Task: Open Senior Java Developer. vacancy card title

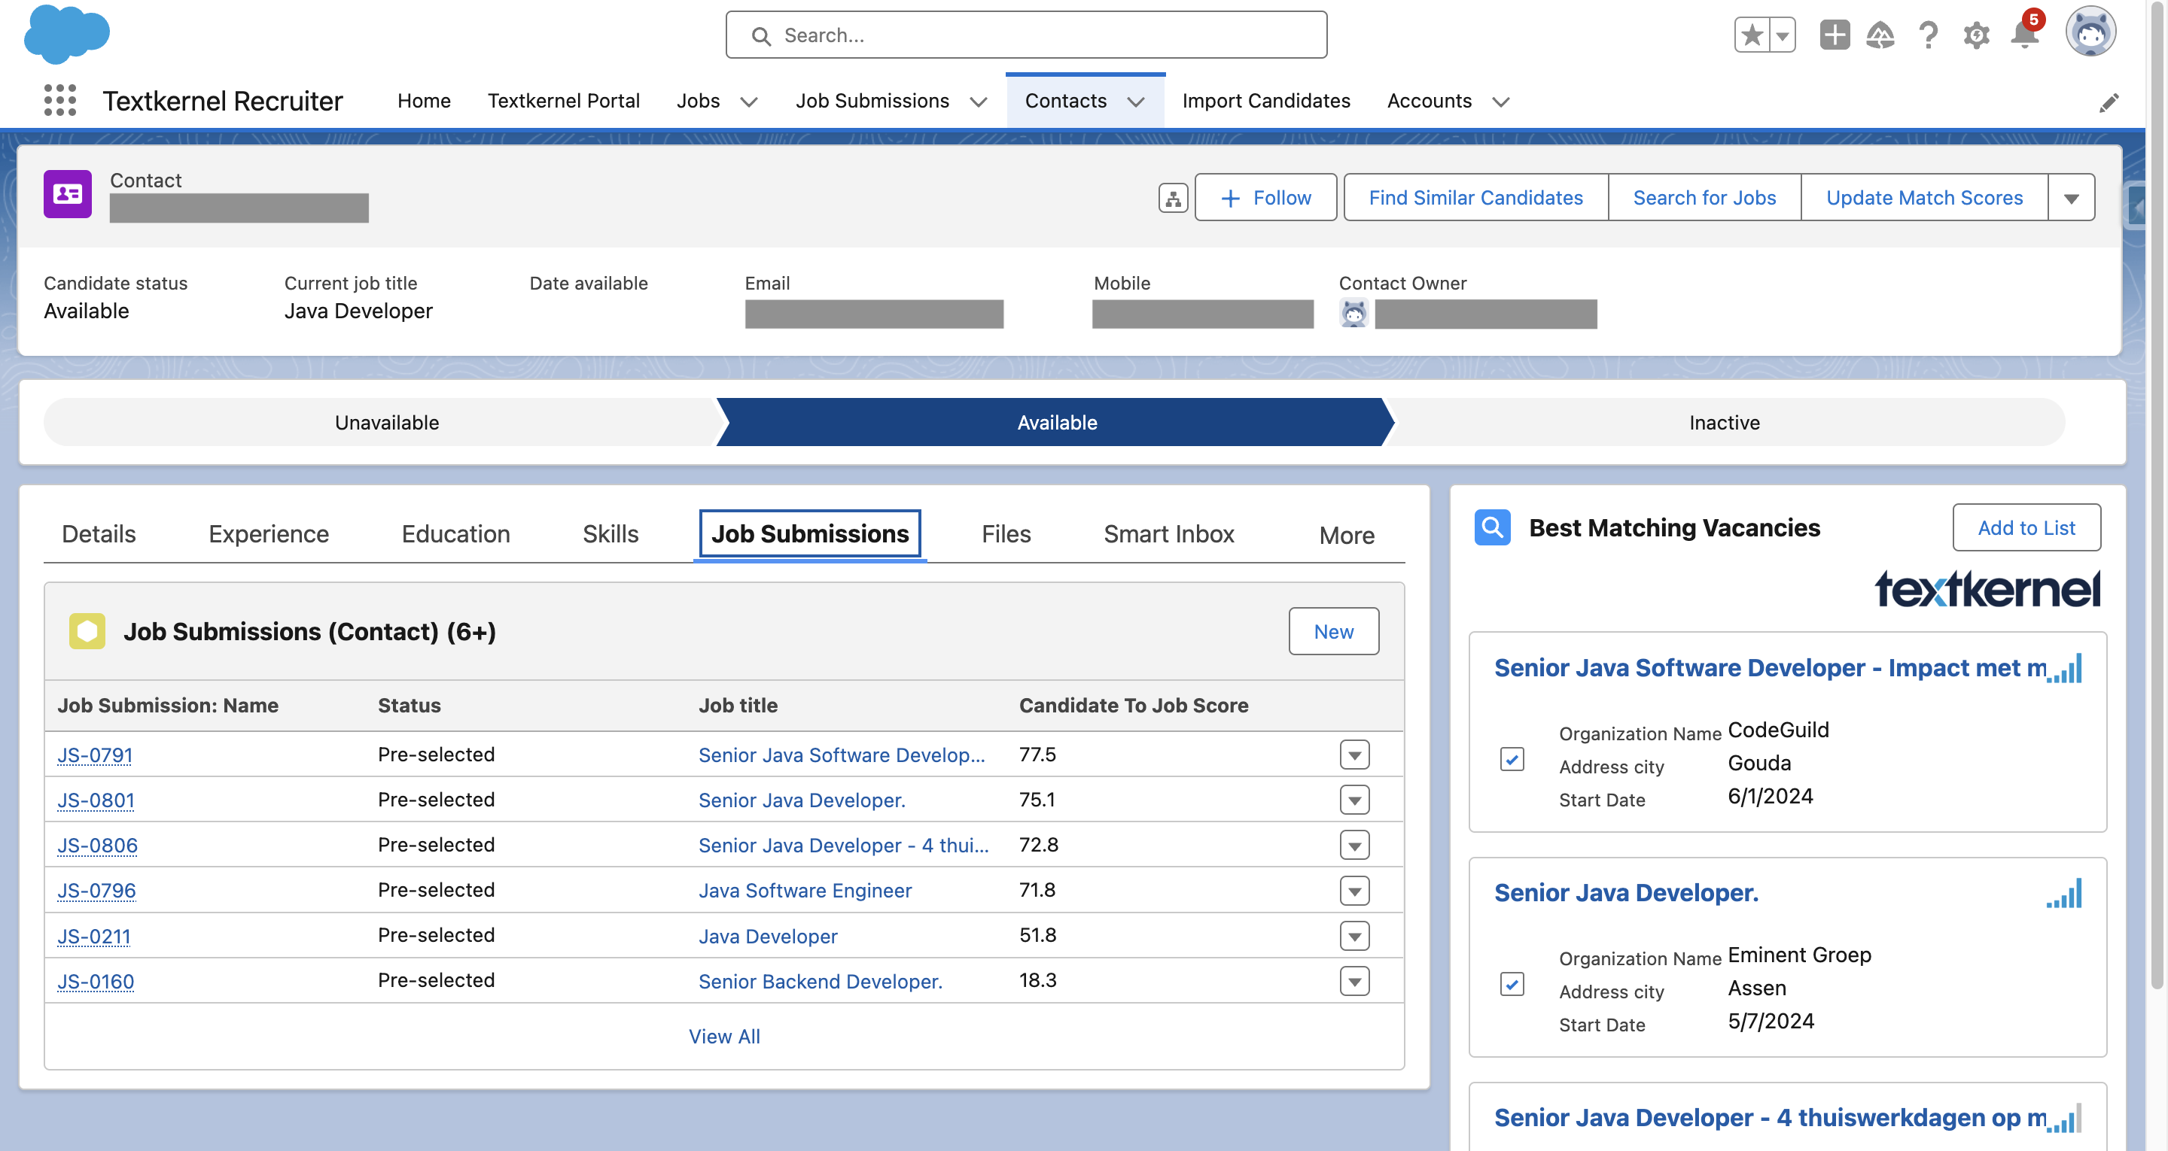Action: click(x=1626, y=893)
